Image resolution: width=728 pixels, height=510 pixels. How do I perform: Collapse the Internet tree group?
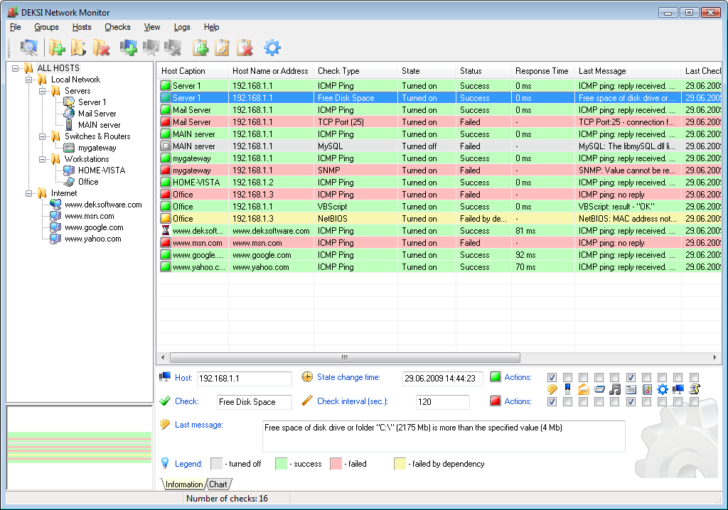(x=29, y=193)
